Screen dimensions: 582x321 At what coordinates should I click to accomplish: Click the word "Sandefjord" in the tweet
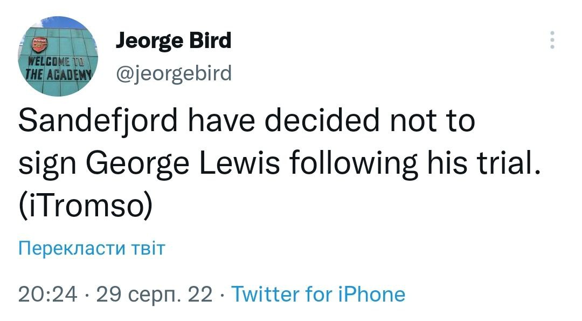click(x=95, y=121)
